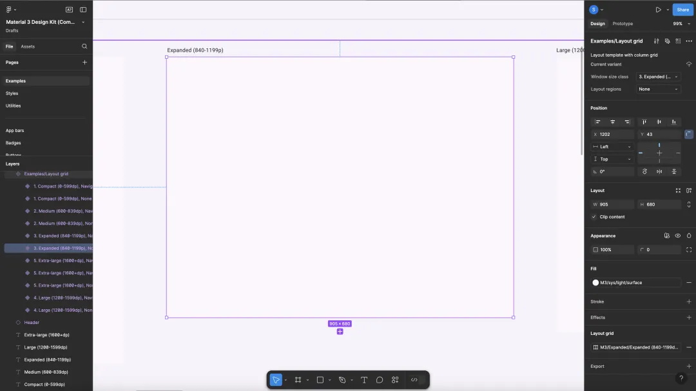Click the search icon in left panel

click(84, 46)
